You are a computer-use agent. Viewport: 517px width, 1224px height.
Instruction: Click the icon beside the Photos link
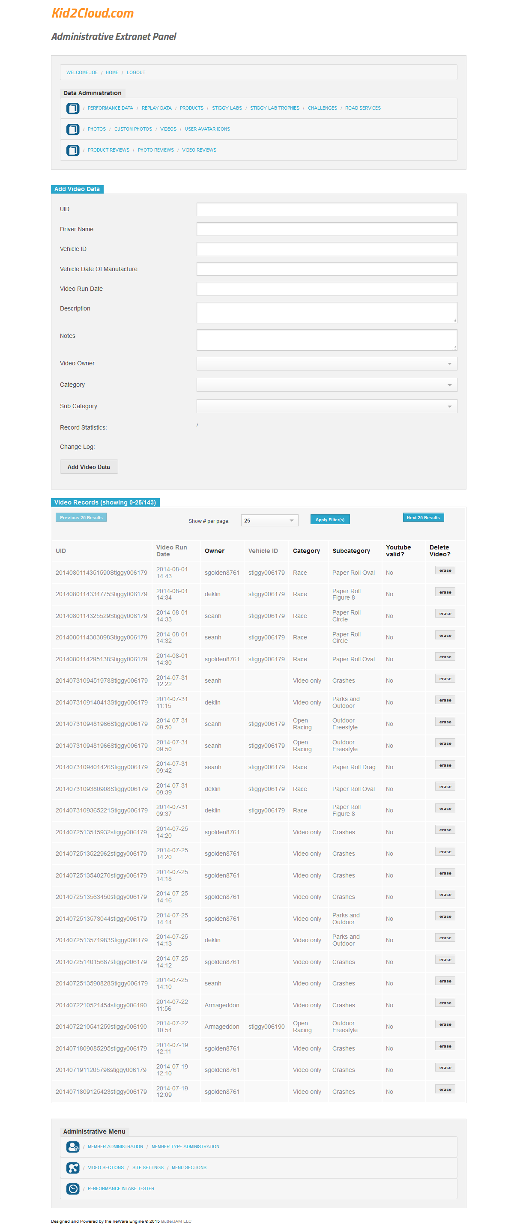73,129
